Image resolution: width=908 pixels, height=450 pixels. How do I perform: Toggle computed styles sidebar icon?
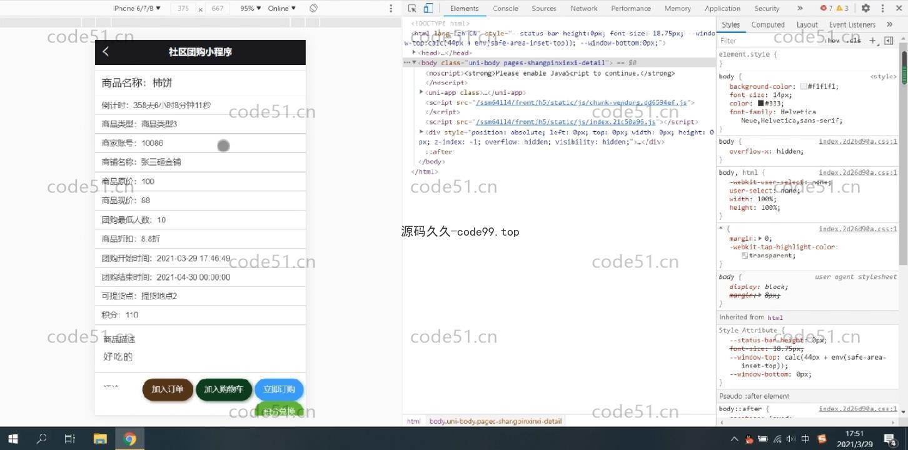click(889, 41)
